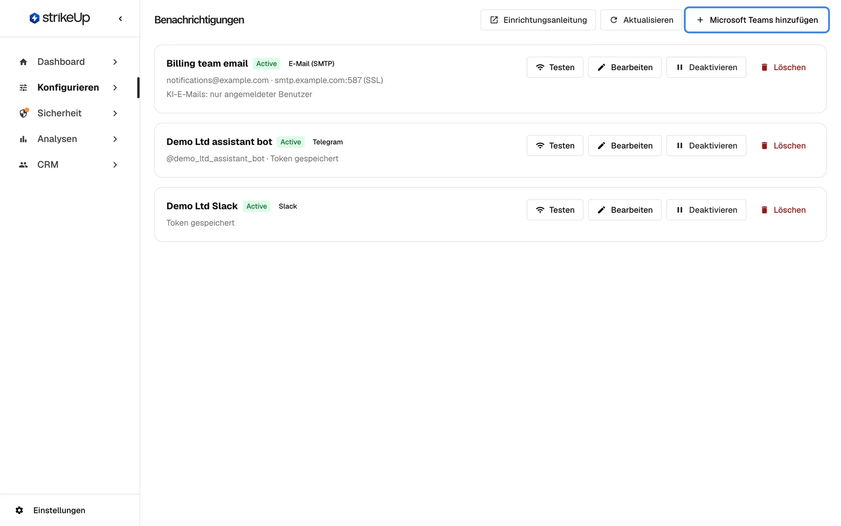841x526 pixels.
Task: Deactivate the Demo Ltd Slack channel
Action: coord(706,210)
